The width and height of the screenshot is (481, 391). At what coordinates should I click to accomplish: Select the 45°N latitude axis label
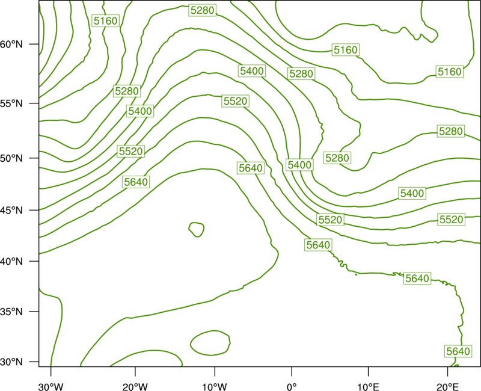pyautogui.click(x=11, y=210)
